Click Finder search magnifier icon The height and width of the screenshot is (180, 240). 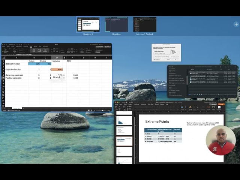click(x=235, y=67)
